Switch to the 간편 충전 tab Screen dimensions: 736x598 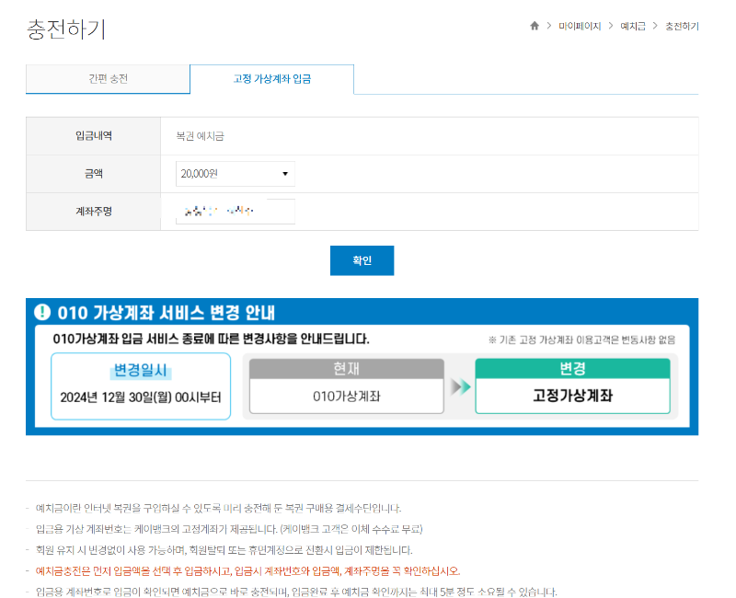[x=109, y=80]
